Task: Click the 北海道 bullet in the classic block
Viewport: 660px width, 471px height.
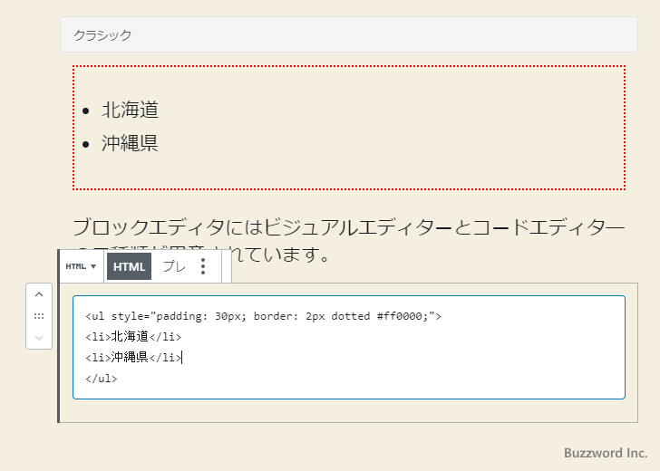Action: [130, 110]
